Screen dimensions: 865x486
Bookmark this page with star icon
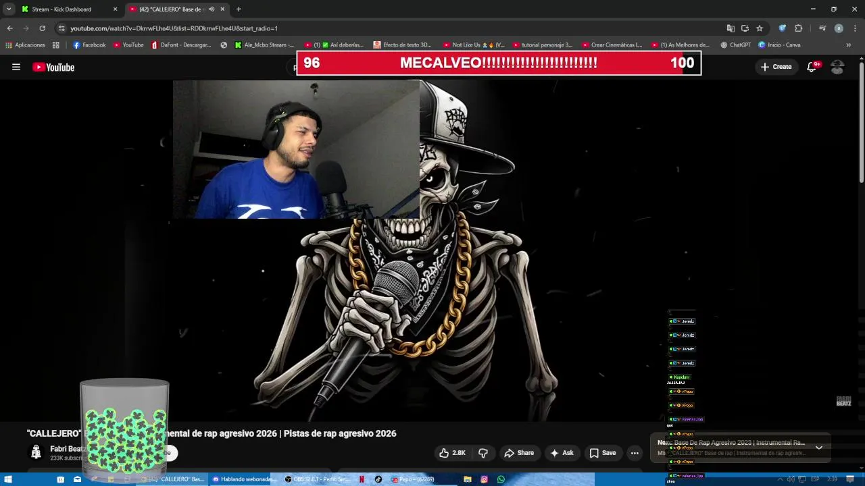point(760,28)
